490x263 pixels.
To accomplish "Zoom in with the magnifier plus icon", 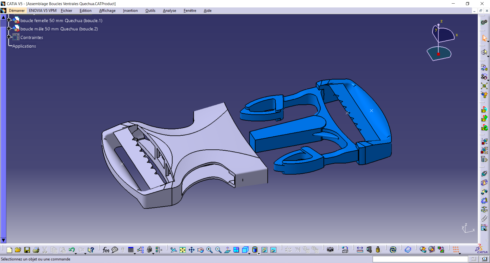I will coord(209,250).
